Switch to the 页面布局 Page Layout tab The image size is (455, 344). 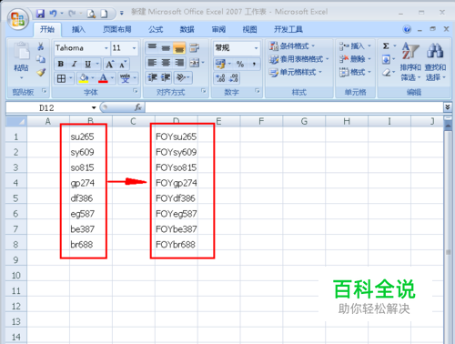click(117, 29)
